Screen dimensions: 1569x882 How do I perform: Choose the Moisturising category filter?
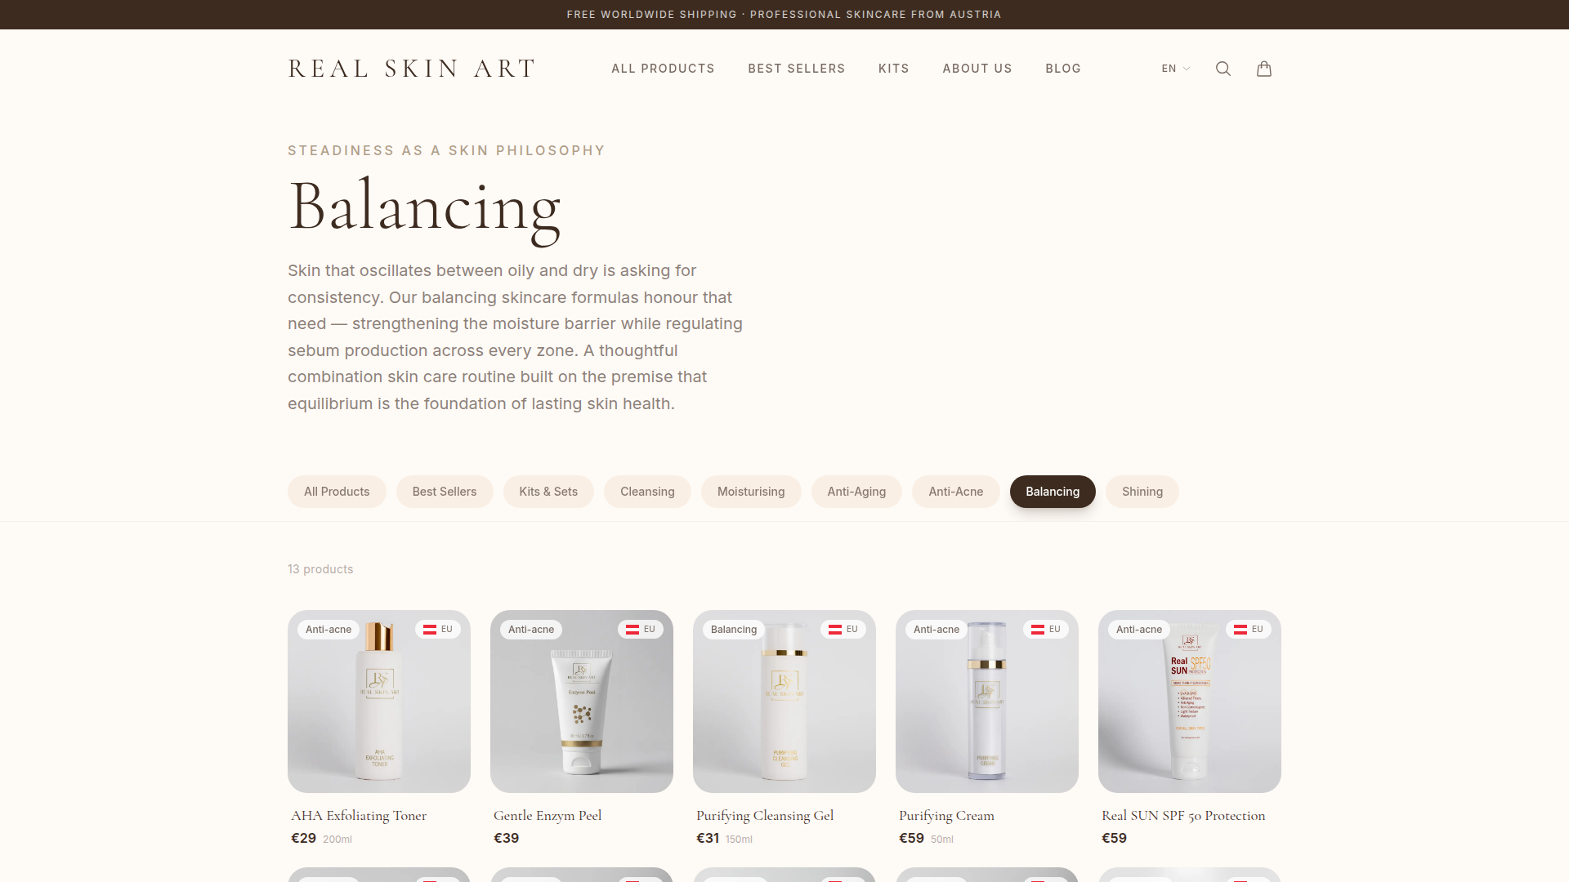[x=751, y=492]
